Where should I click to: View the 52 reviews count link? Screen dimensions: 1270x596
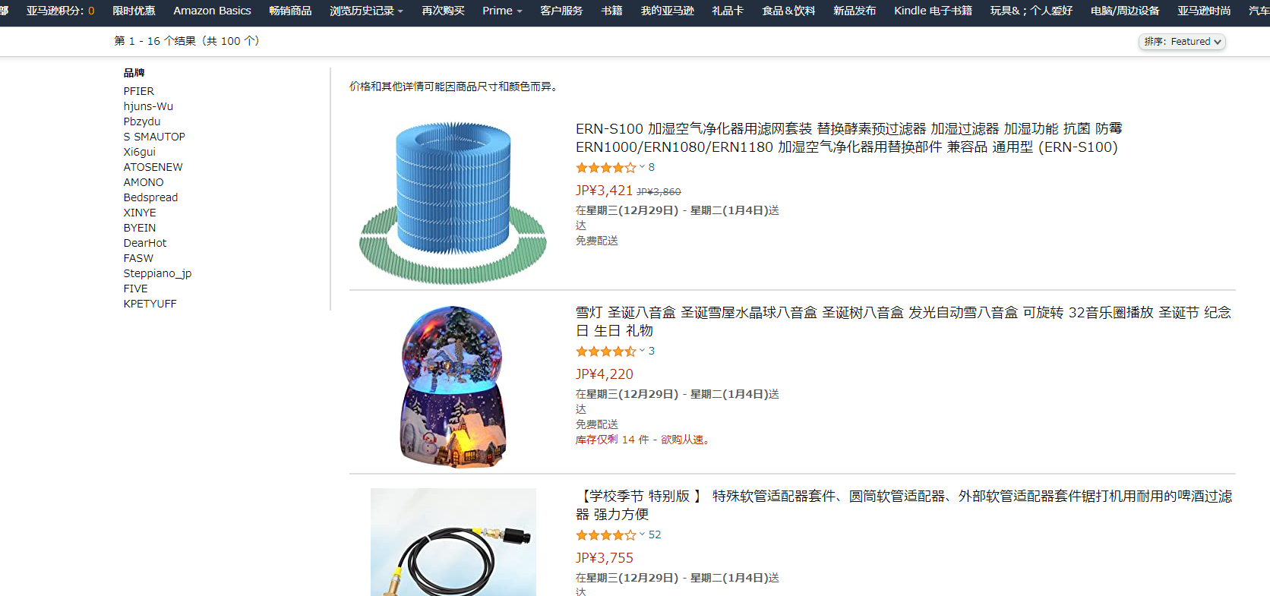click(x=655, y=535)
